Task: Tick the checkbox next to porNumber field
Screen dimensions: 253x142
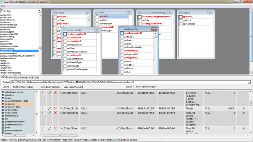Action: click(122, 37)
